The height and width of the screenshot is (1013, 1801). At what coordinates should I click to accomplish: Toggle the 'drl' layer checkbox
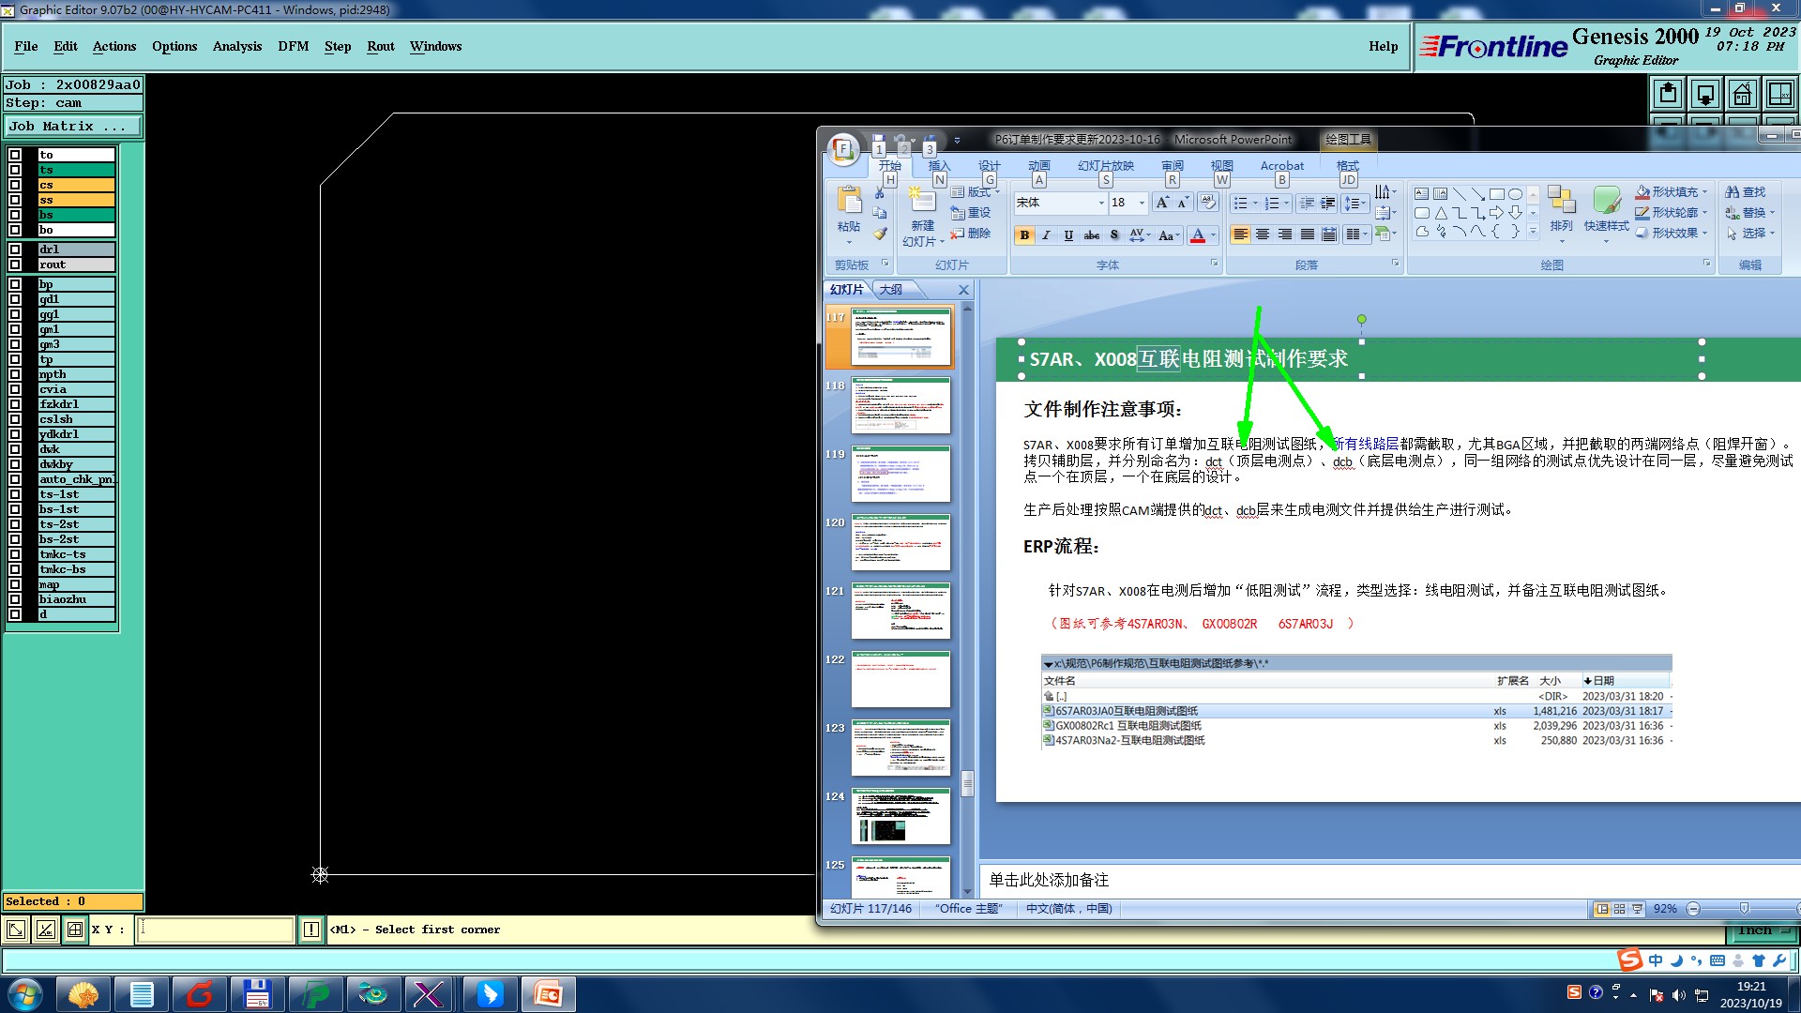15,249
